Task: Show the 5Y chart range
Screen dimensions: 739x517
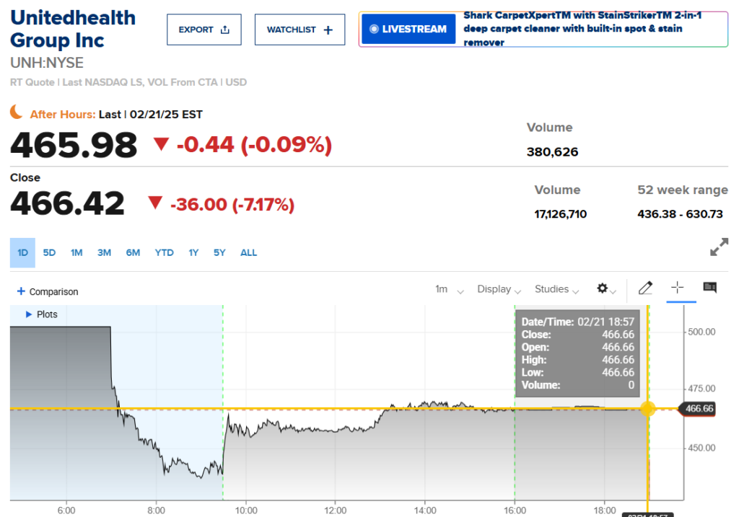Action: pyautogui.click(x=219, y=253)
